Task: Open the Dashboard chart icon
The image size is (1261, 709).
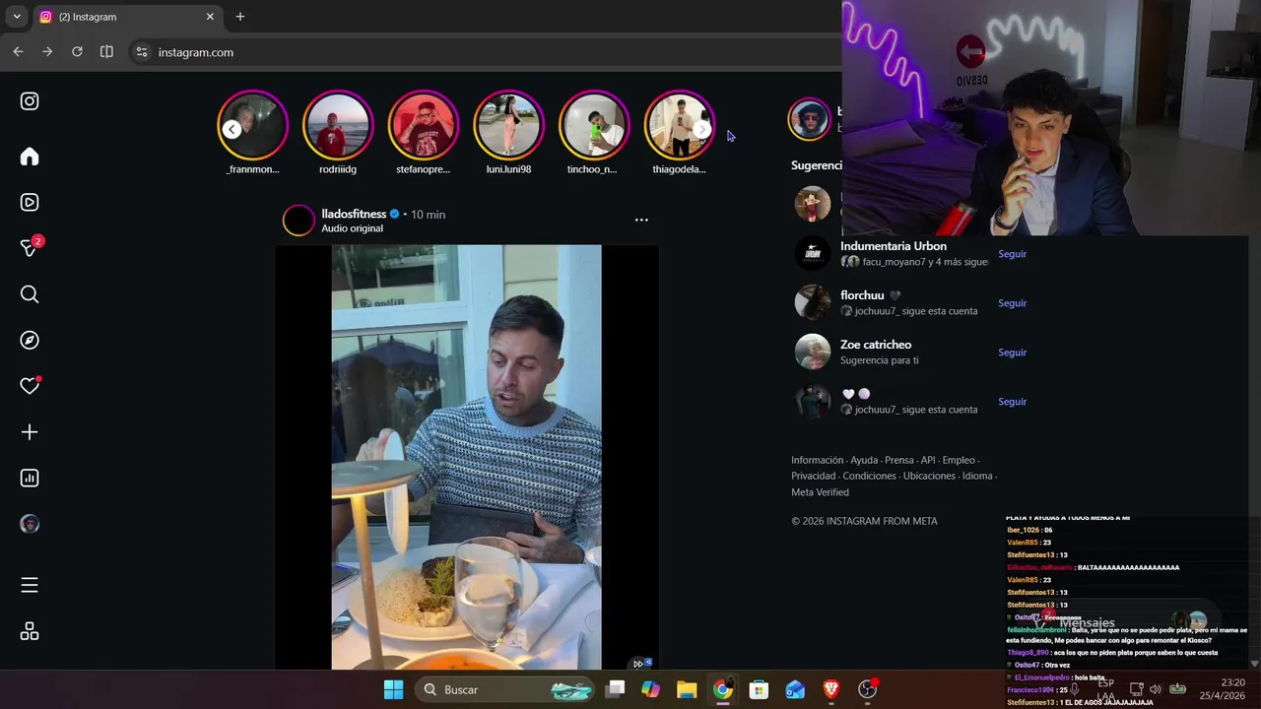Action: click(x=30, y=478)
